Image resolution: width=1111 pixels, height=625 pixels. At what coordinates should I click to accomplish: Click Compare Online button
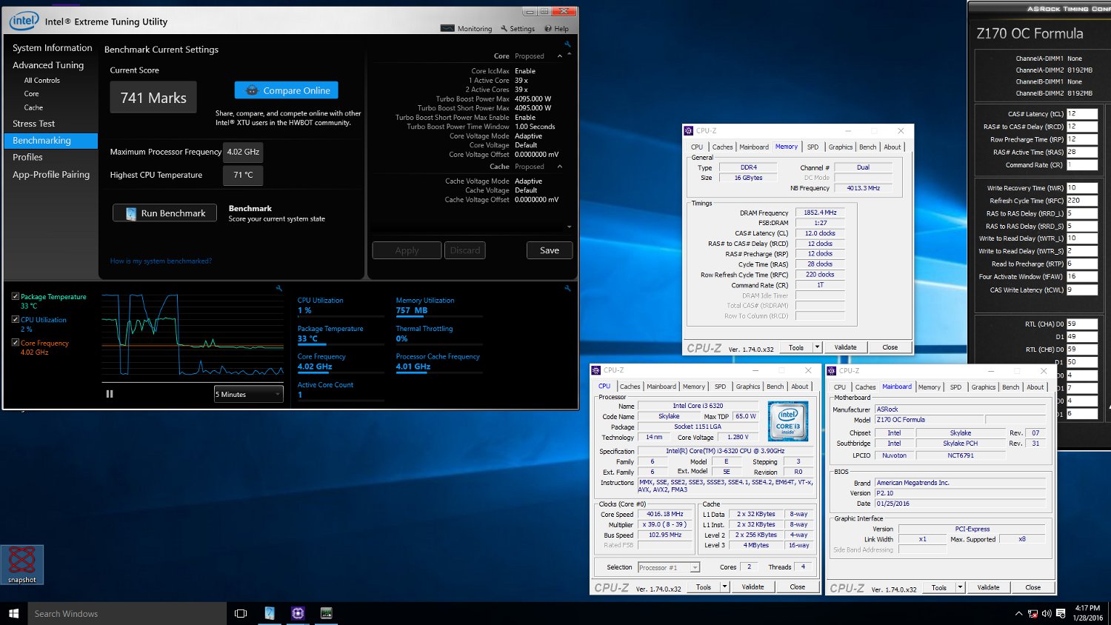[x=286, y=90]
